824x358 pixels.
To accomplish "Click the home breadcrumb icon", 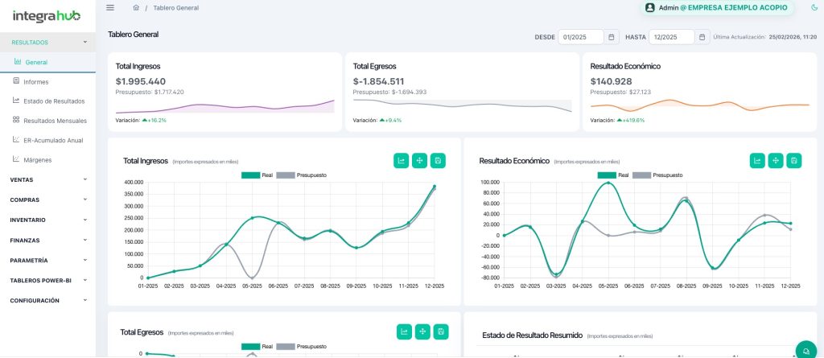I will click(136, 7).
